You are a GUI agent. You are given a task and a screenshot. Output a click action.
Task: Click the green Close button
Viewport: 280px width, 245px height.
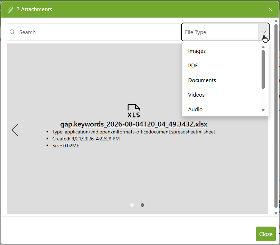266,234
